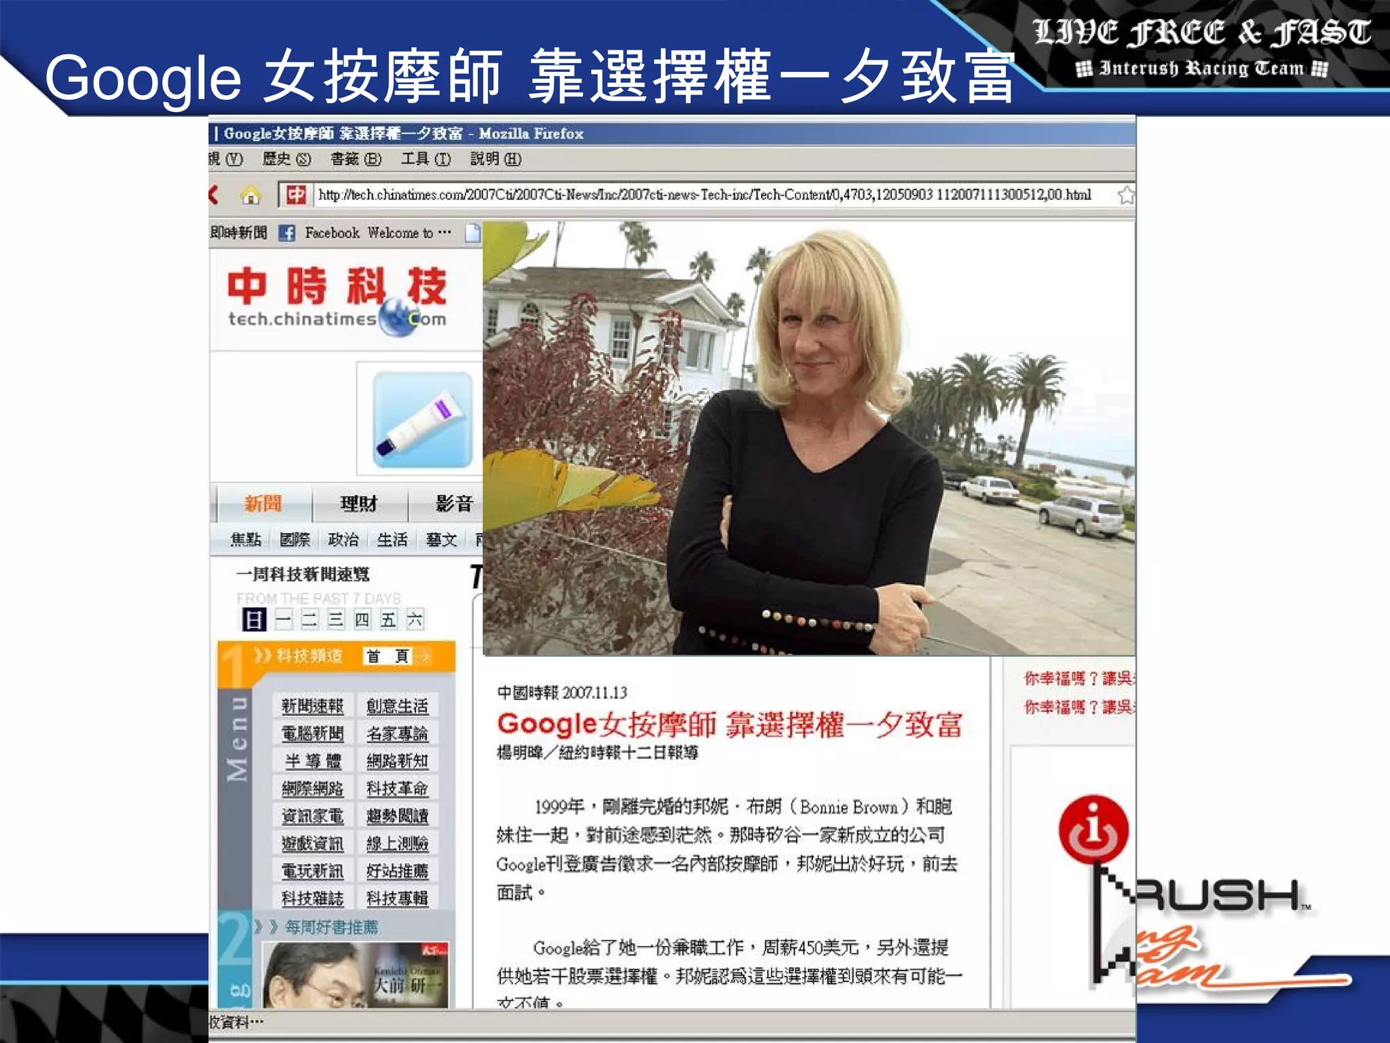Open the 線上測驗 menu link
Viewport: 1390px width, 1043px height.
[397, 844]
